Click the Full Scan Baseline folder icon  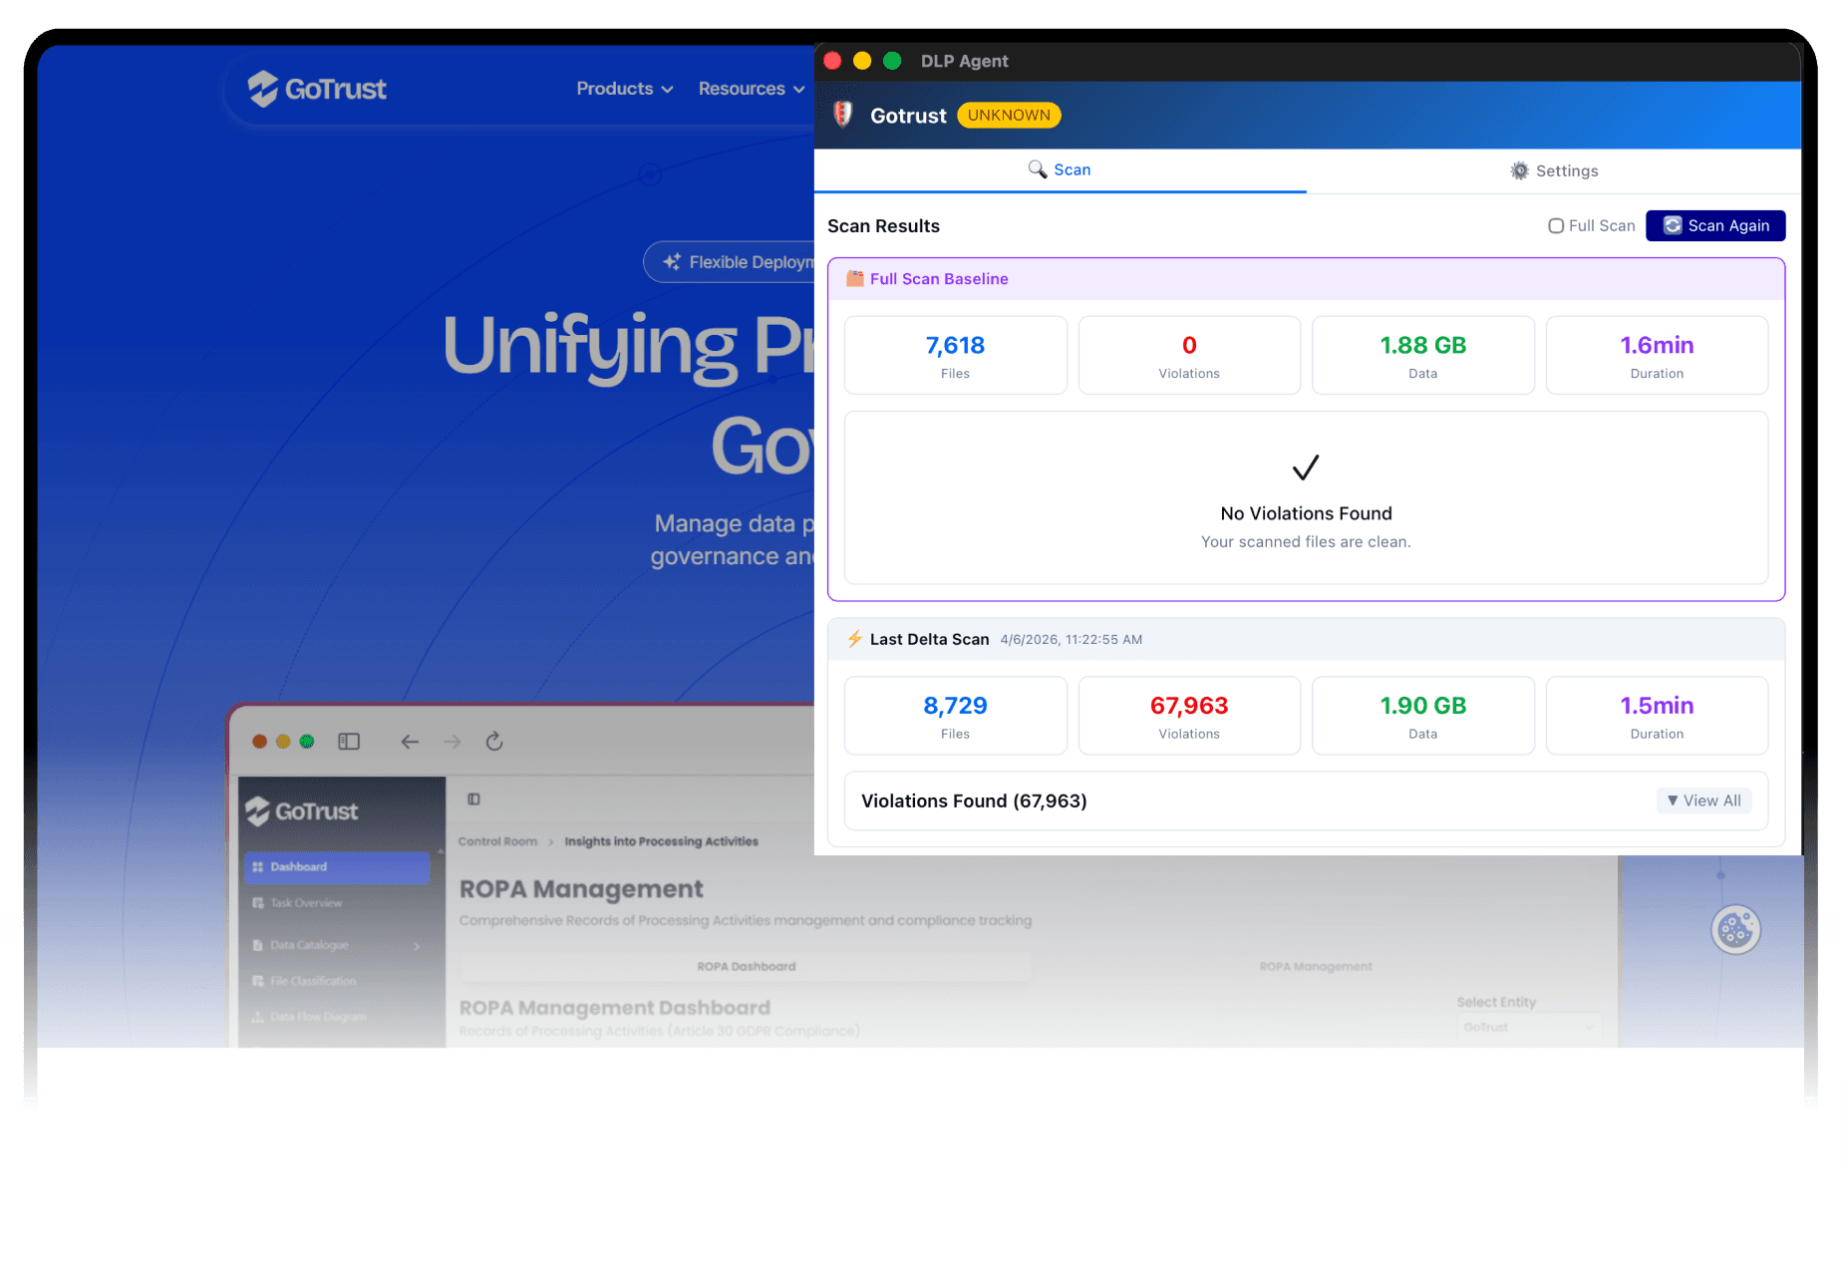click(854, 278)
